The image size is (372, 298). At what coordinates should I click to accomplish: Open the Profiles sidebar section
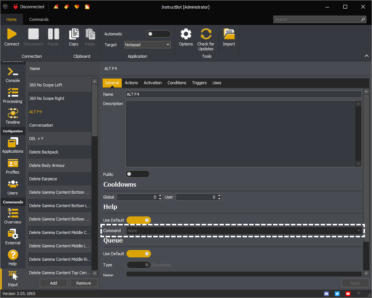coord(13,167)
